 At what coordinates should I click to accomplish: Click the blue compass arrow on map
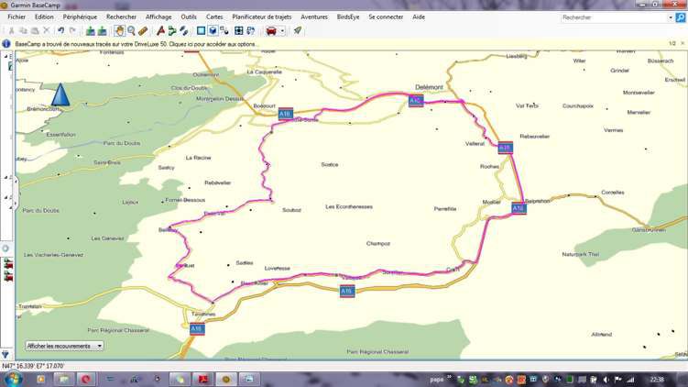[60, 94]
